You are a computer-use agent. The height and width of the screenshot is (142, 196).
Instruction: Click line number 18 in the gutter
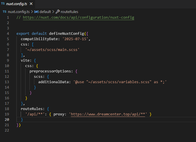(7, 109)
